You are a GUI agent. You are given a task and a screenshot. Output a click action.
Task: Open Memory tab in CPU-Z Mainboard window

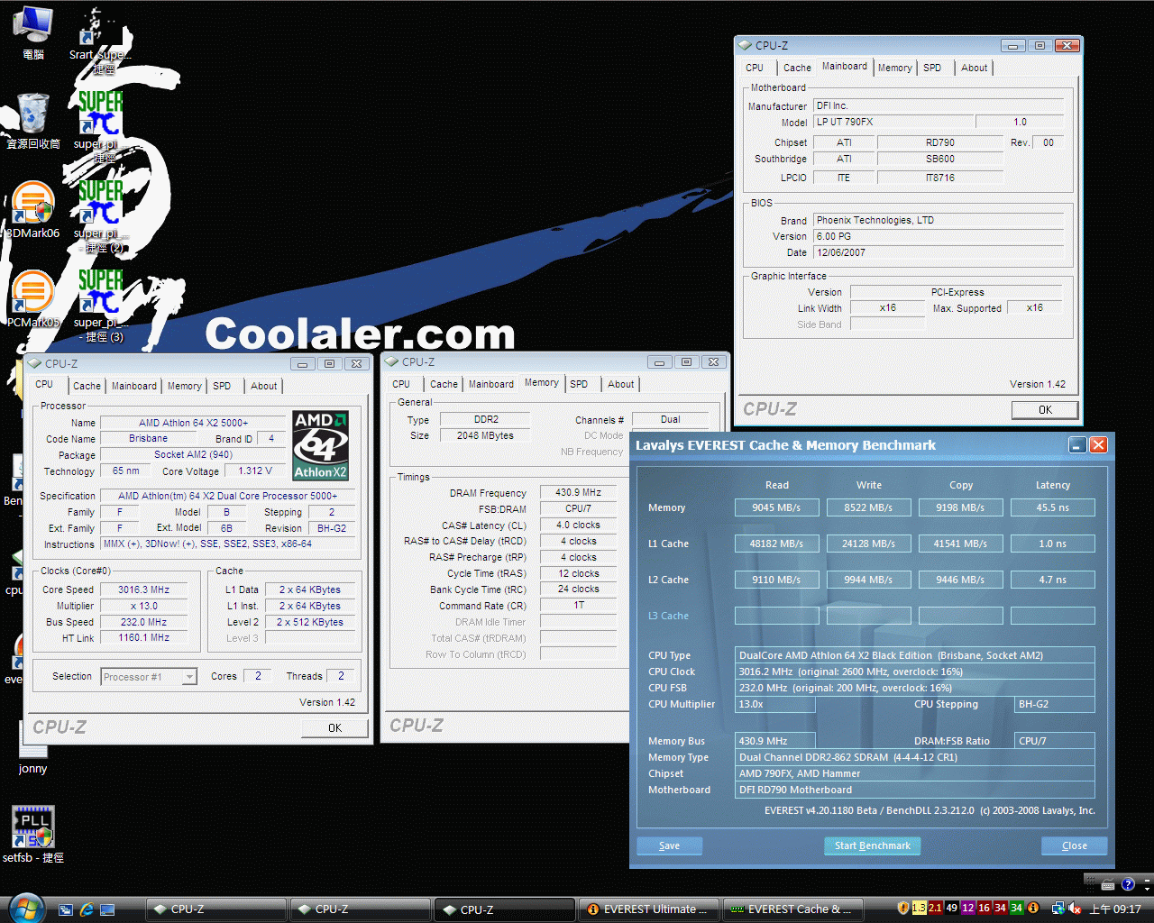(895, 68)
